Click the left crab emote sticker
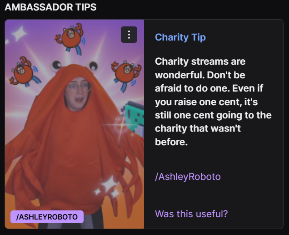Image resolution: width=289 pixels, height=235 pixels. (x=25, y=72)
